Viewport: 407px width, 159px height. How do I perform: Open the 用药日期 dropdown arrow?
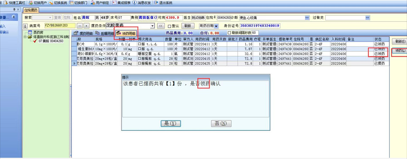click(216, 26)
